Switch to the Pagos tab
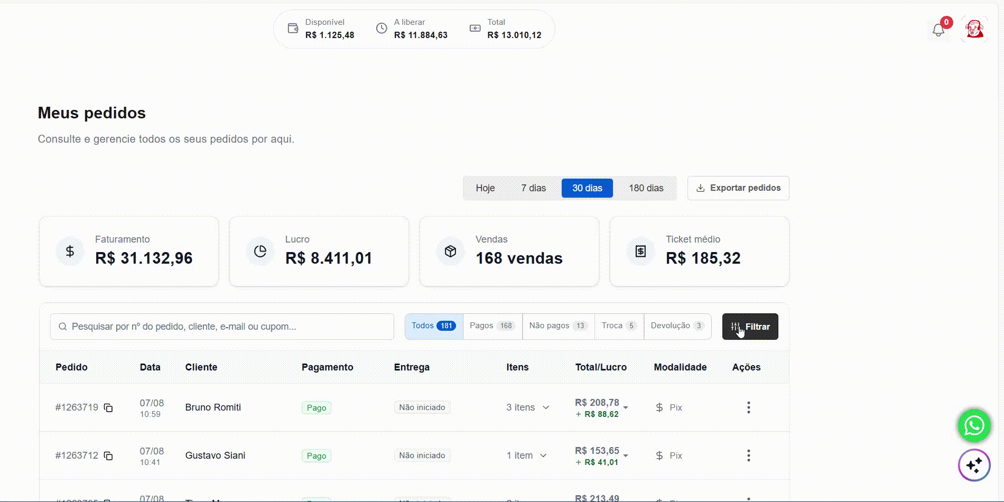This screenshot has width=1004, height=502. pos(492,326)
